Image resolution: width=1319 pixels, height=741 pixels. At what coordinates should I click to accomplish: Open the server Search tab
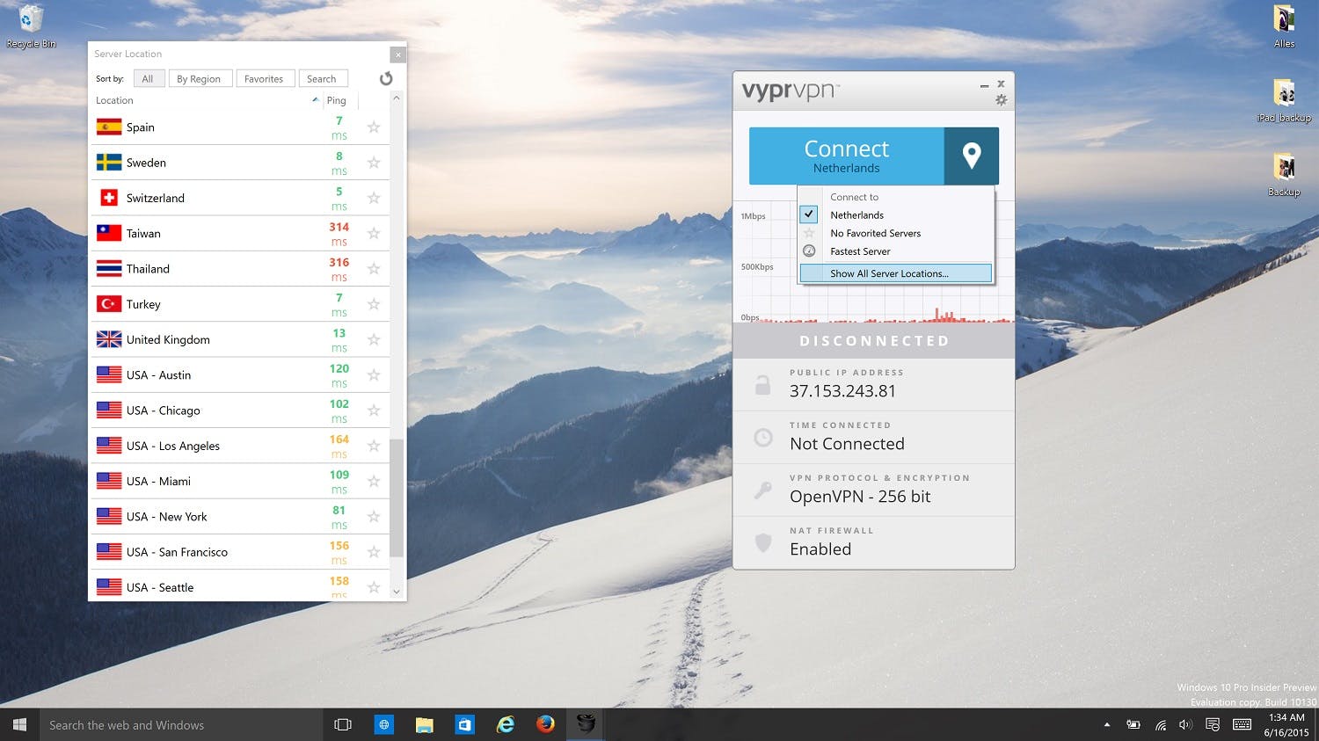click(322, 79)
